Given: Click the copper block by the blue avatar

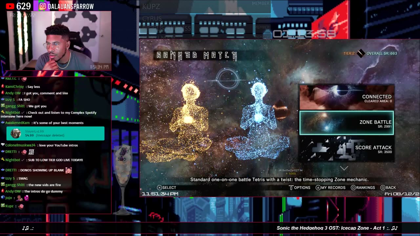Looking at the screenshot, I should [x=281, y=110].
